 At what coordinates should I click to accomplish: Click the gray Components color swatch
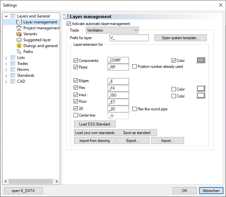pos(201,60)
